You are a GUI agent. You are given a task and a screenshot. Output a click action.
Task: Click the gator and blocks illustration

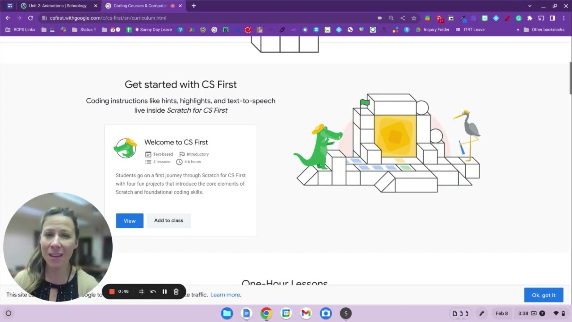(x=386, y=143)
